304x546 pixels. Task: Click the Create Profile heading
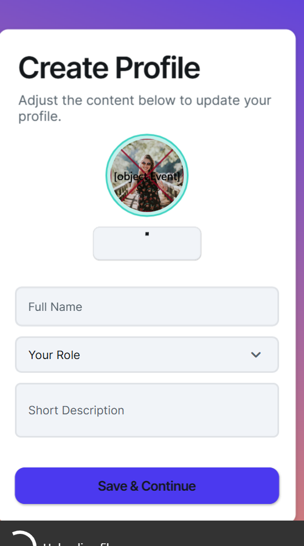[109, 67]
